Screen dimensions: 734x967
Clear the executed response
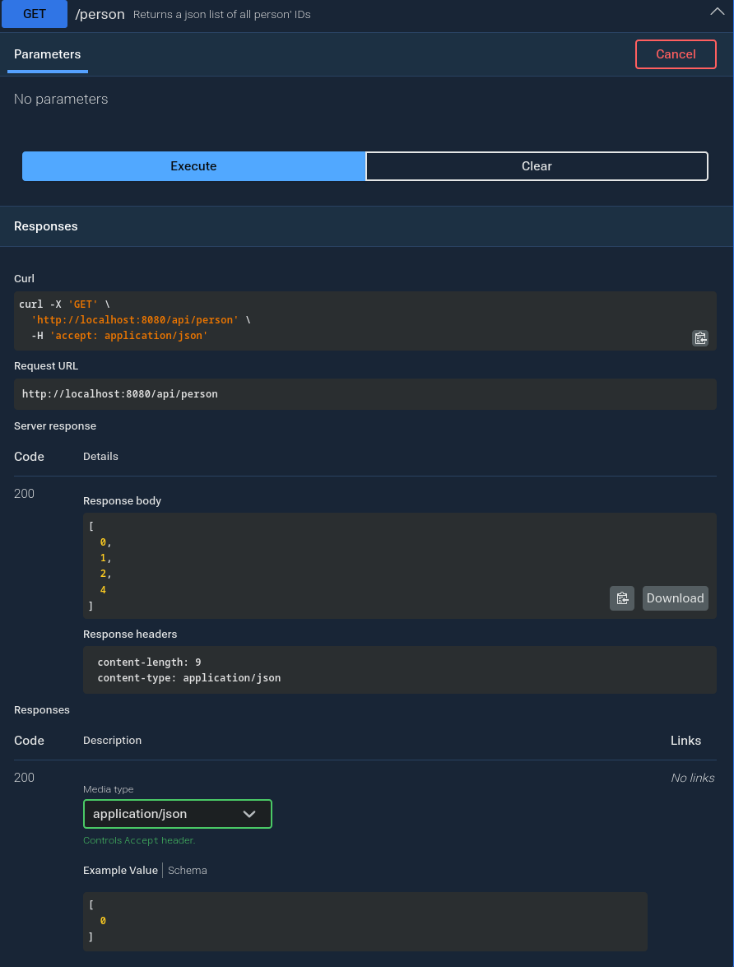pos(537,166)
